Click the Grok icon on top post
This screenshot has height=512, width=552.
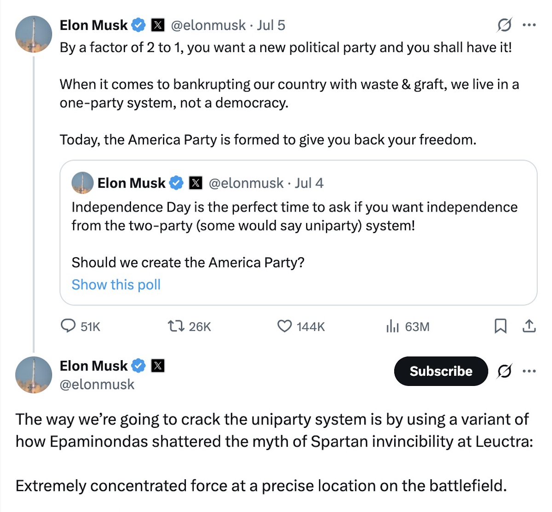[x=504, y=25]
